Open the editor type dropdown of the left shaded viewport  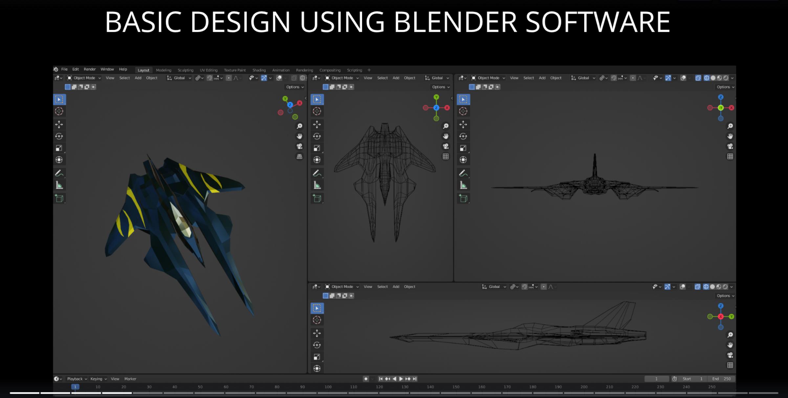[58, 78]
